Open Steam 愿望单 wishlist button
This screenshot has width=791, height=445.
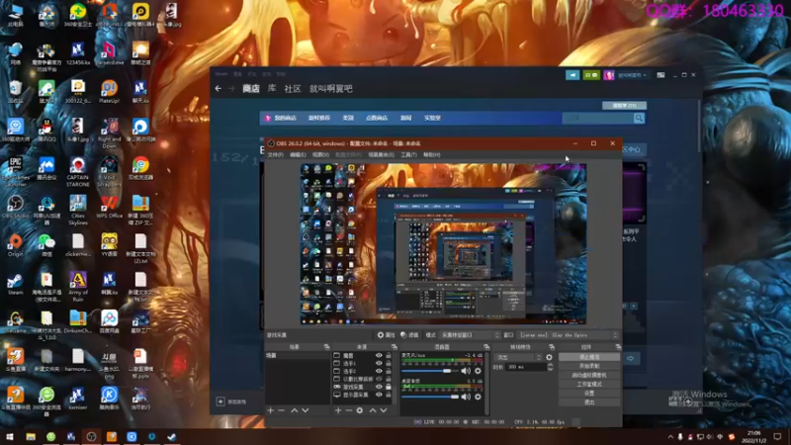624,106
